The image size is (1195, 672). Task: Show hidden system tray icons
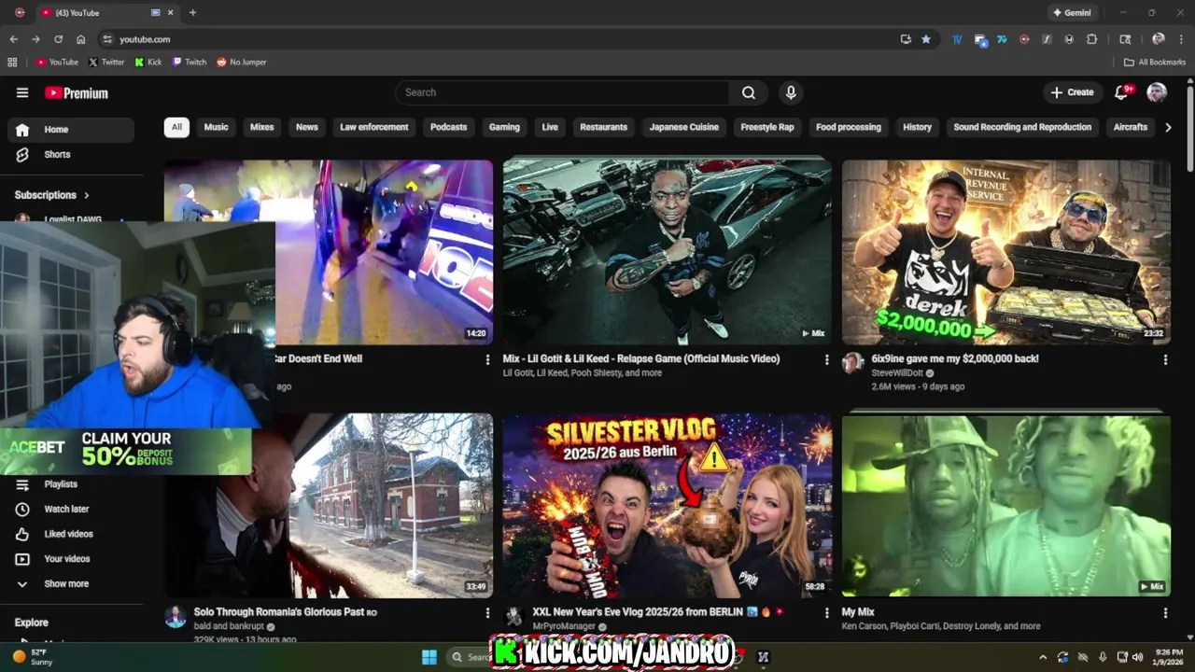(1043, 657)
